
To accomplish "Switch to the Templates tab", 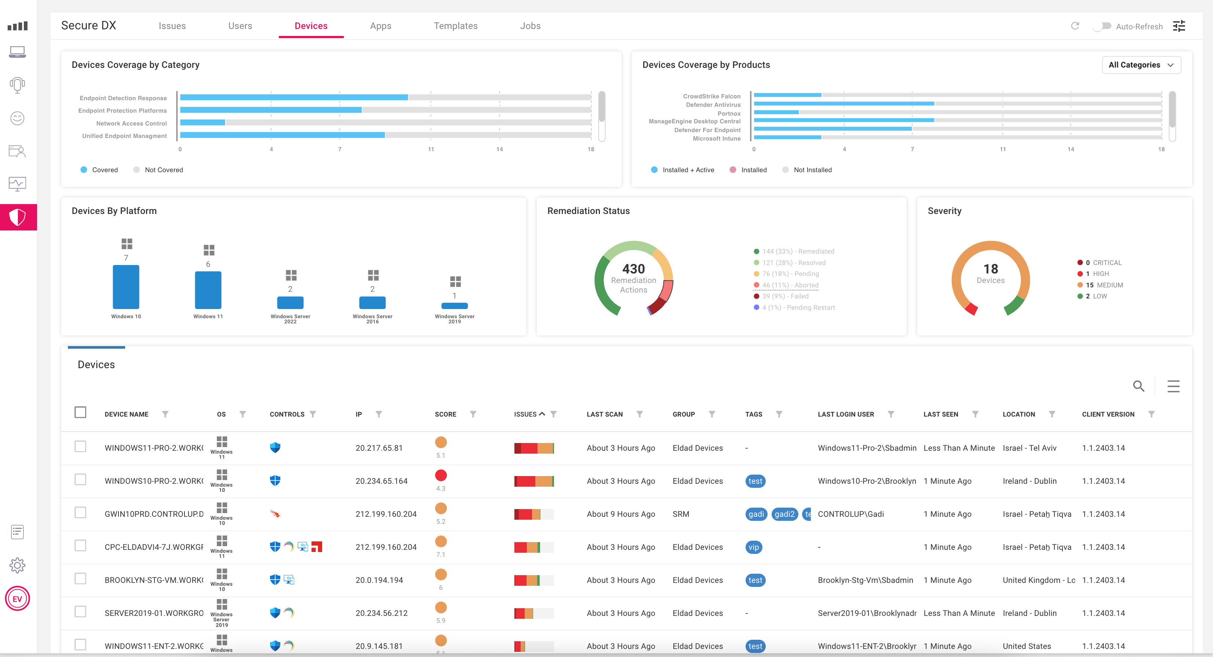I will [x=455, y=26].
